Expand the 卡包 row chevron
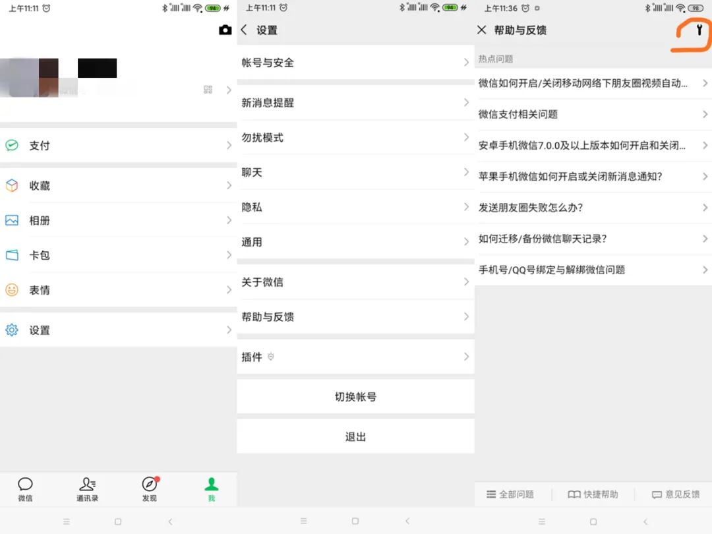This screenshot has height=534, width=712. coord(229,254)
